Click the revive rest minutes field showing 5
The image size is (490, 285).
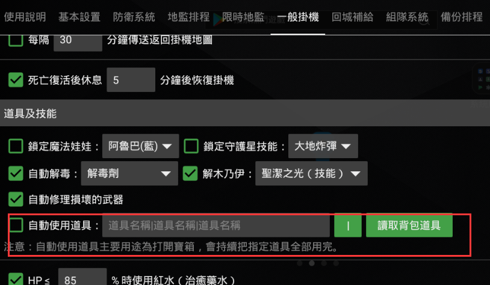[131, 80]
